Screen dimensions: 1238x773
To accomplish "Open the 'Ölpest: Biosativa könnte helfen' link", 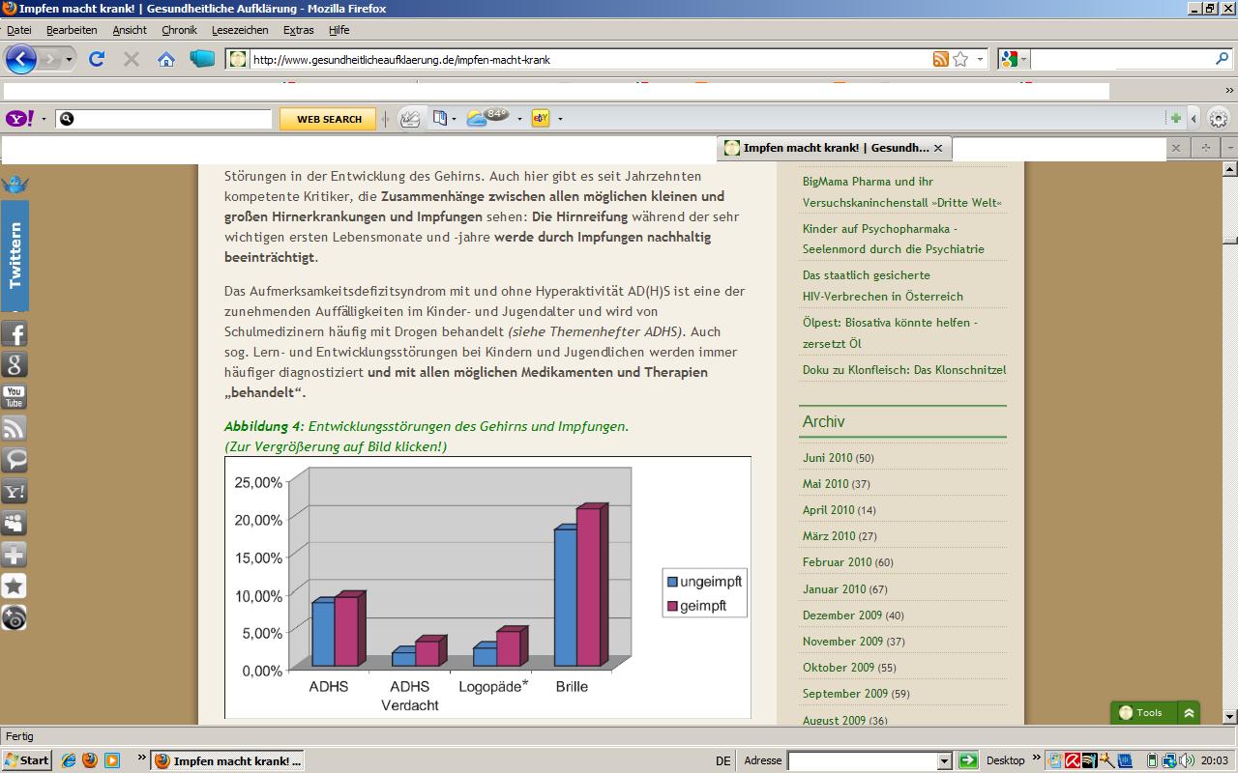I will pyautogui.click(x=889, y=323).
